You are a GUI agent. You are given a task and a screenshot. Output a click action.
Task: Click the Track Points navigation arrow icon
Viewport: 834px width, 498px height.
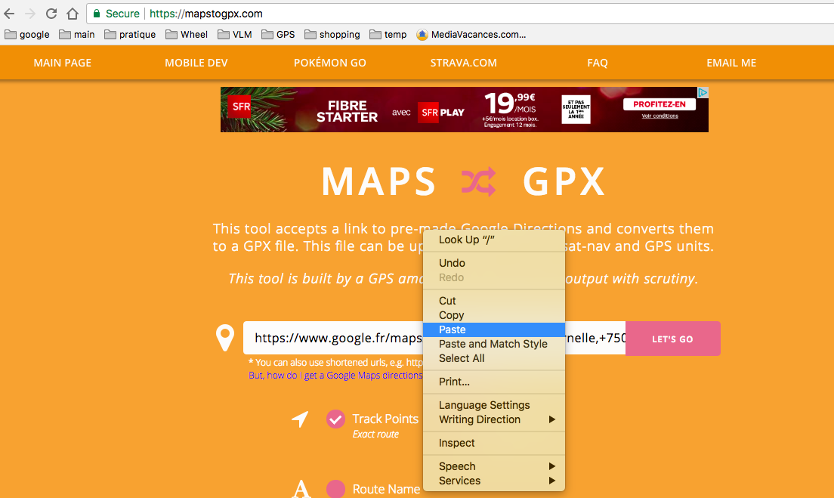pos(300,419)
